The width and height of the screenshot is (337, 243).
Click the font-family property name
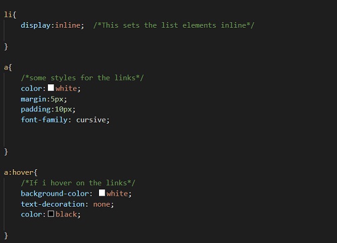[44, 119]
